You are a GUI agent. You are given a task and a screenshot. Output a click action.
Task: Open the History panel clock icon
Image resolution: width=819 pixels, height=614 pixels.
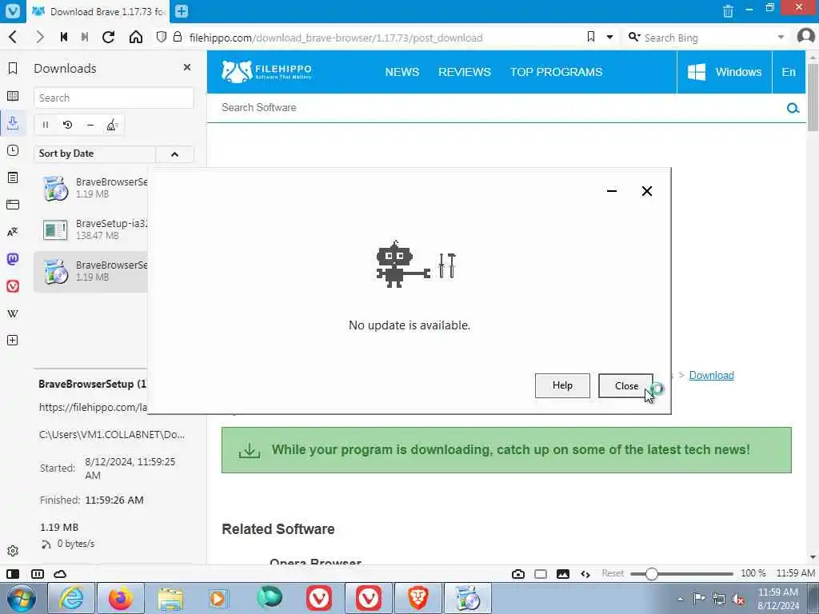tap(13, 150)
